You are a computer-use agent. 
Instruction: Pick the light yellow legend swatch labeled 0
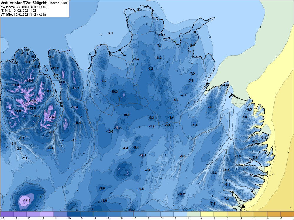point(207,214)
